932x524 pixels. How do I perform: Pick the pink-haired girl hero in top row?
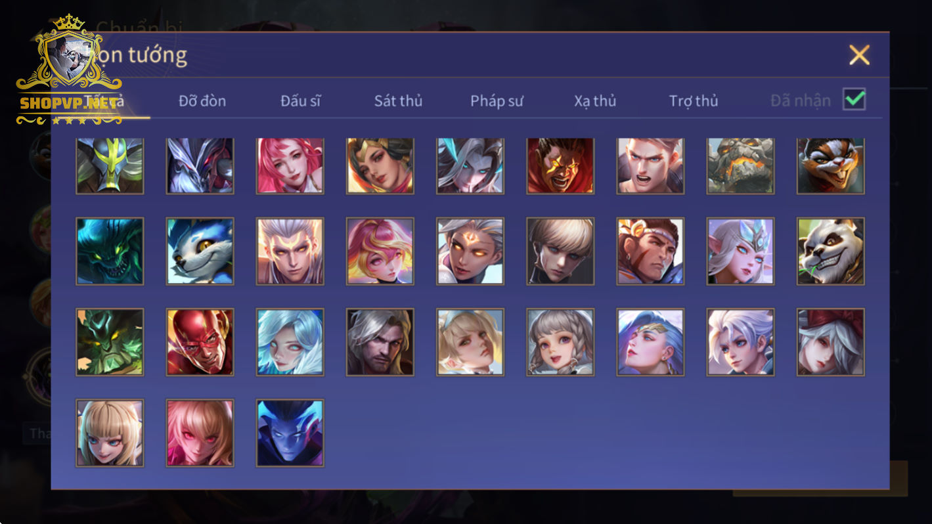click(290, 165)
